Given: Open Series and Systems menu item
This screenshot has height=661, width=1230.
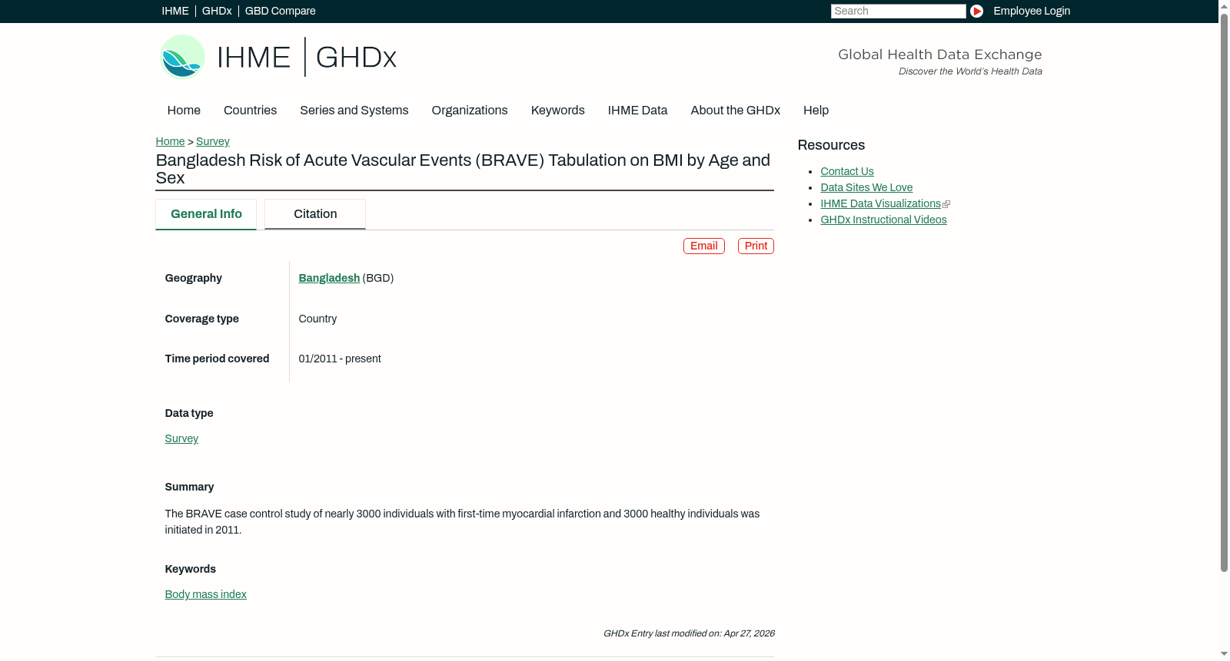Looking at the screenshot, I should click(x=354, y=111).
